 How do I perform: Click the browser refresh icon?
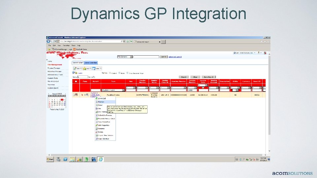pyautogui.click(x=127, y=42)
